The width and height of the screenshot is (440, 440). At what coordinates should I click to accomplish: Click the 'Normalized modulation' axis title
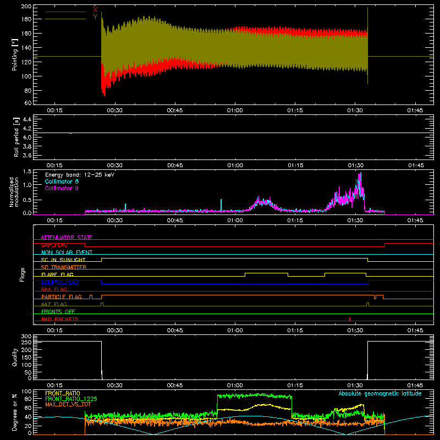point(14,192)
